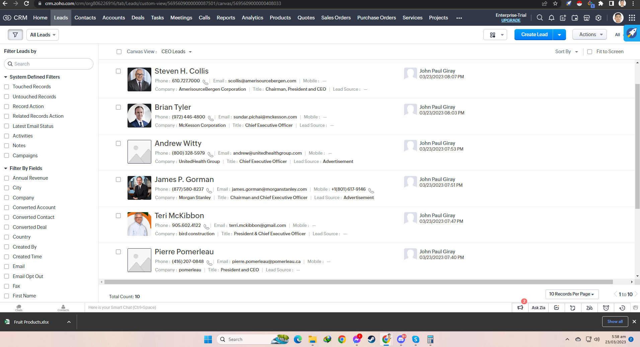640x347 pixels.
Task: Click the phone icon next to 610.727.7000
Action: [x=206, y=82]
